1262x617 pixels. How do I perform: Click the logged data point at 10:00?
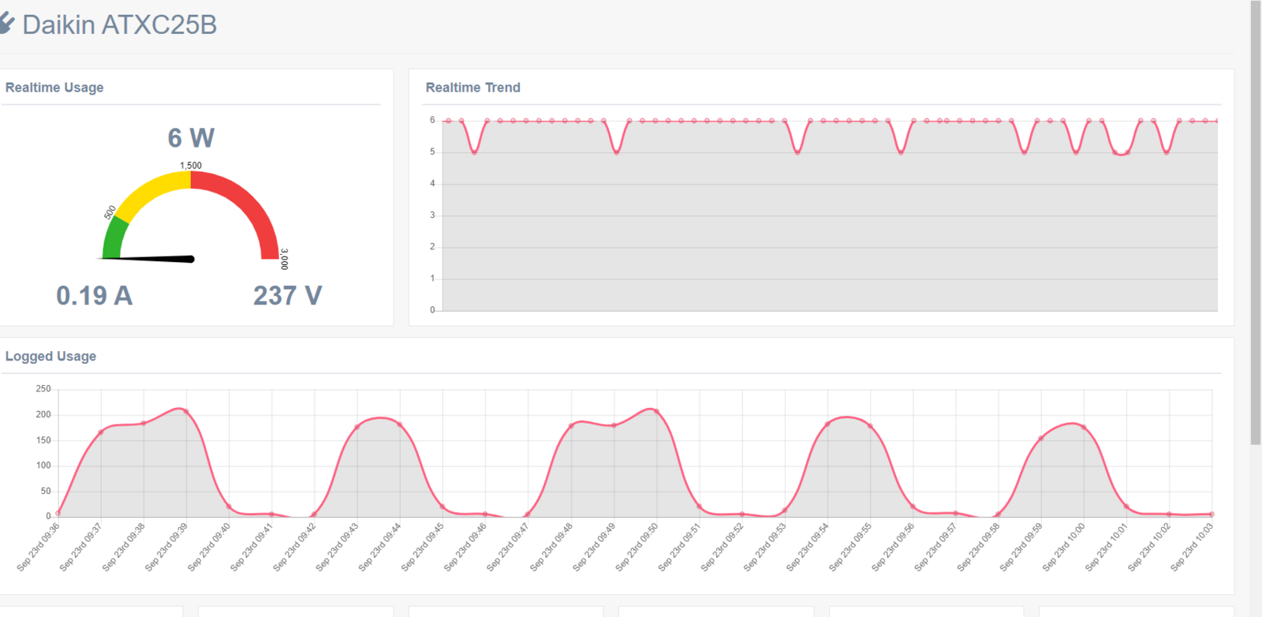coord(1084,428)
